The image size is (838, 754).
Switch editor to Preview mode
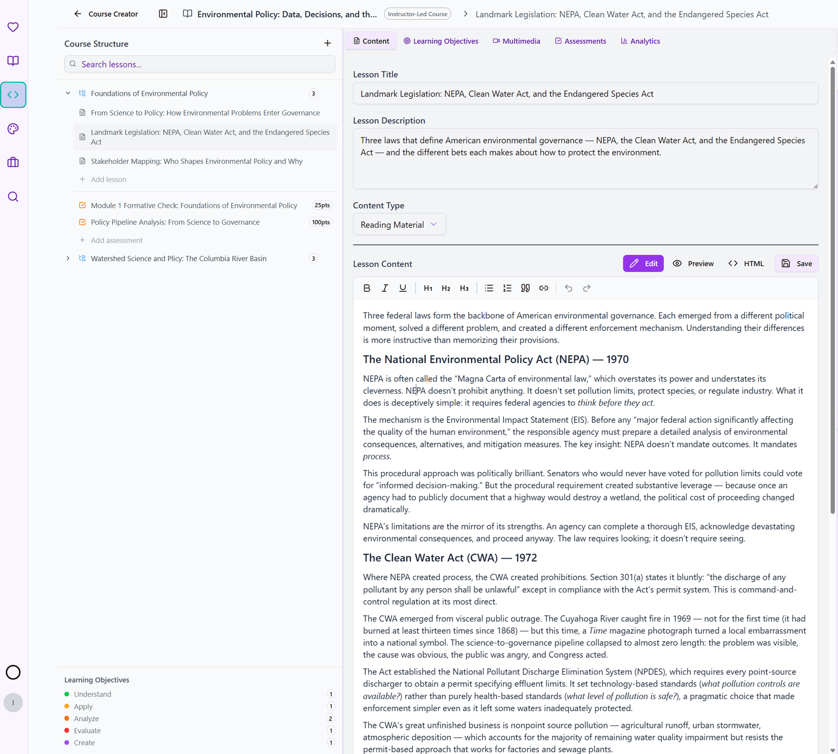(x=693, y=264)
